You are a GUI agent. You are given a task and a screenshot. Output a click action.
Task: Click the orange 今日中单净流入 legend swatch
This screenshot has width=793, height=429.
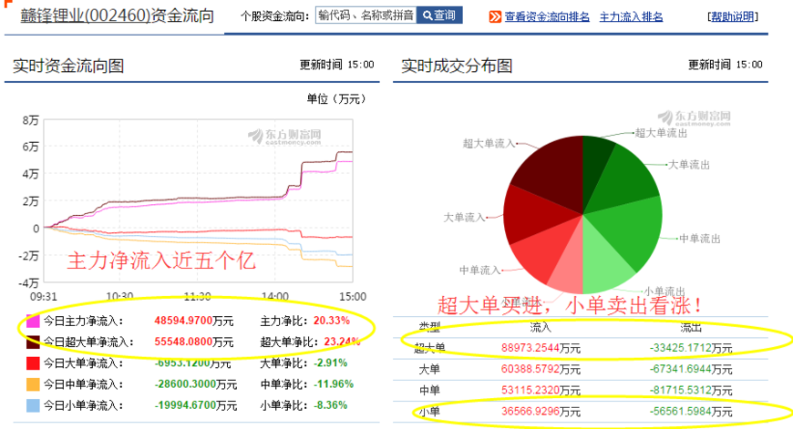coord(33,384)
